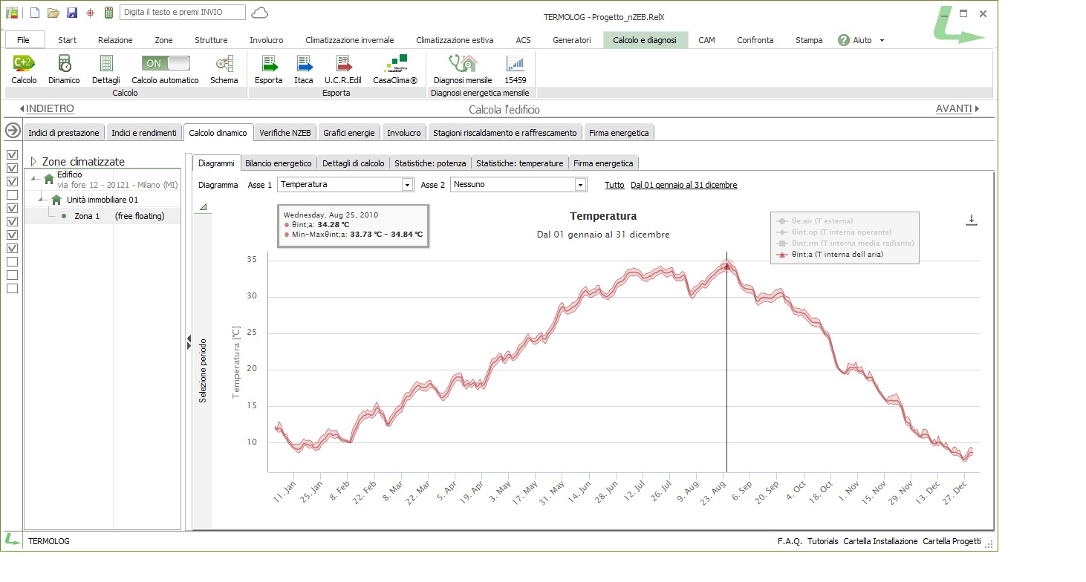Image resolution: width=1086 pixels, height=582 pixels.
Task: Click the cloud icon beside the search box
Action: pos(260,13)
